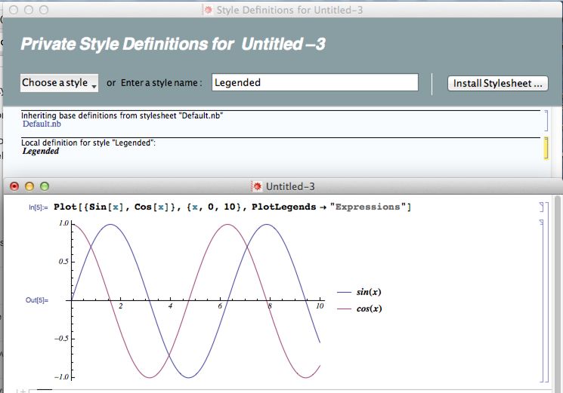This screenshot has width=563, height=393.
Task: Click the In[5]:= input cell label
Action: pyautogui.click(x=38, y=207)
